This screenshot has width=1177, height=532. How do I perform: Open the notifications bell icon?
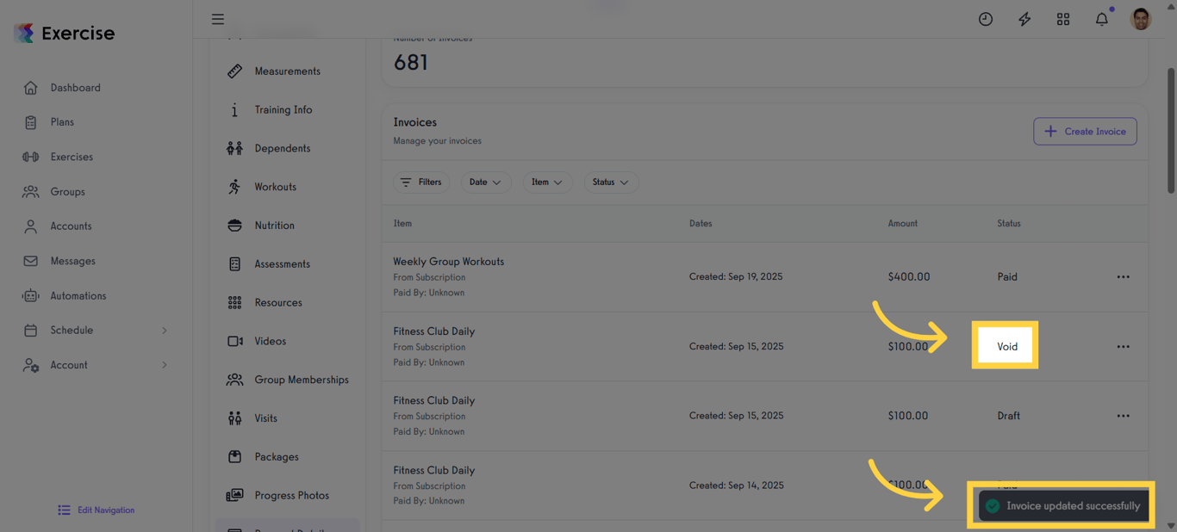pos(1101,19)
